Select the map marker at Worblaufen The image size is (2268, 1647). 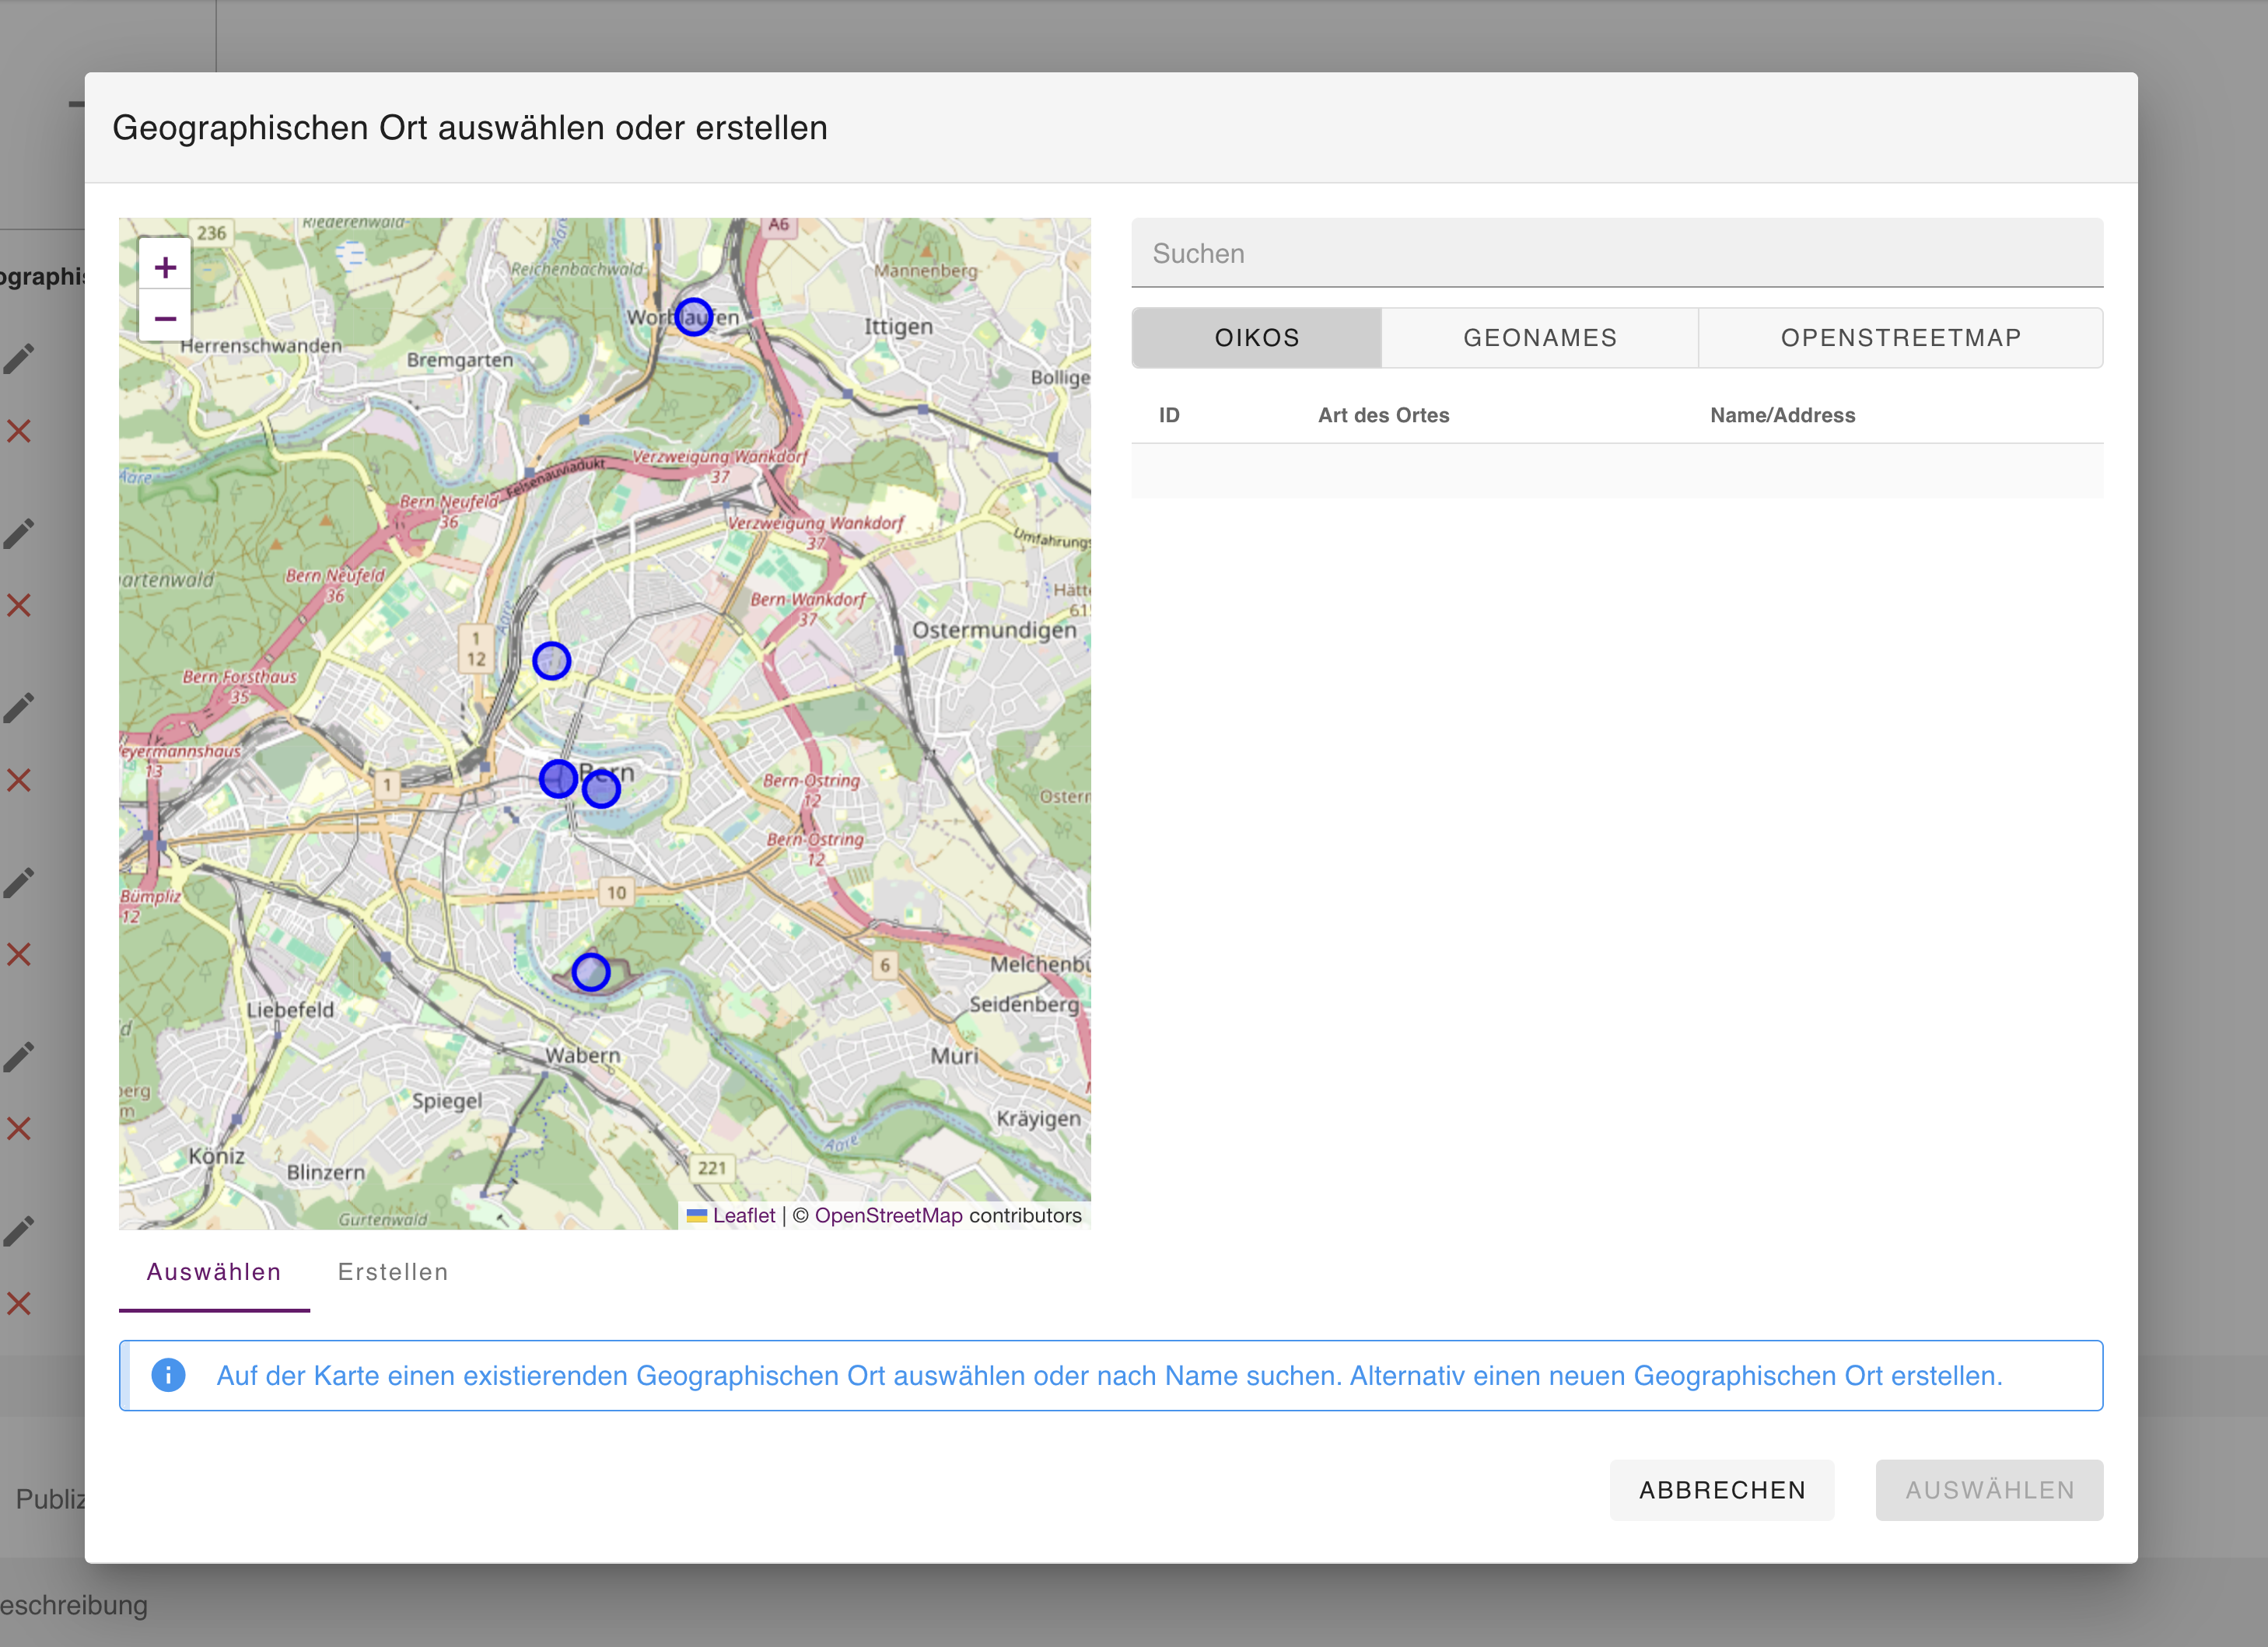tap(693, 317)
